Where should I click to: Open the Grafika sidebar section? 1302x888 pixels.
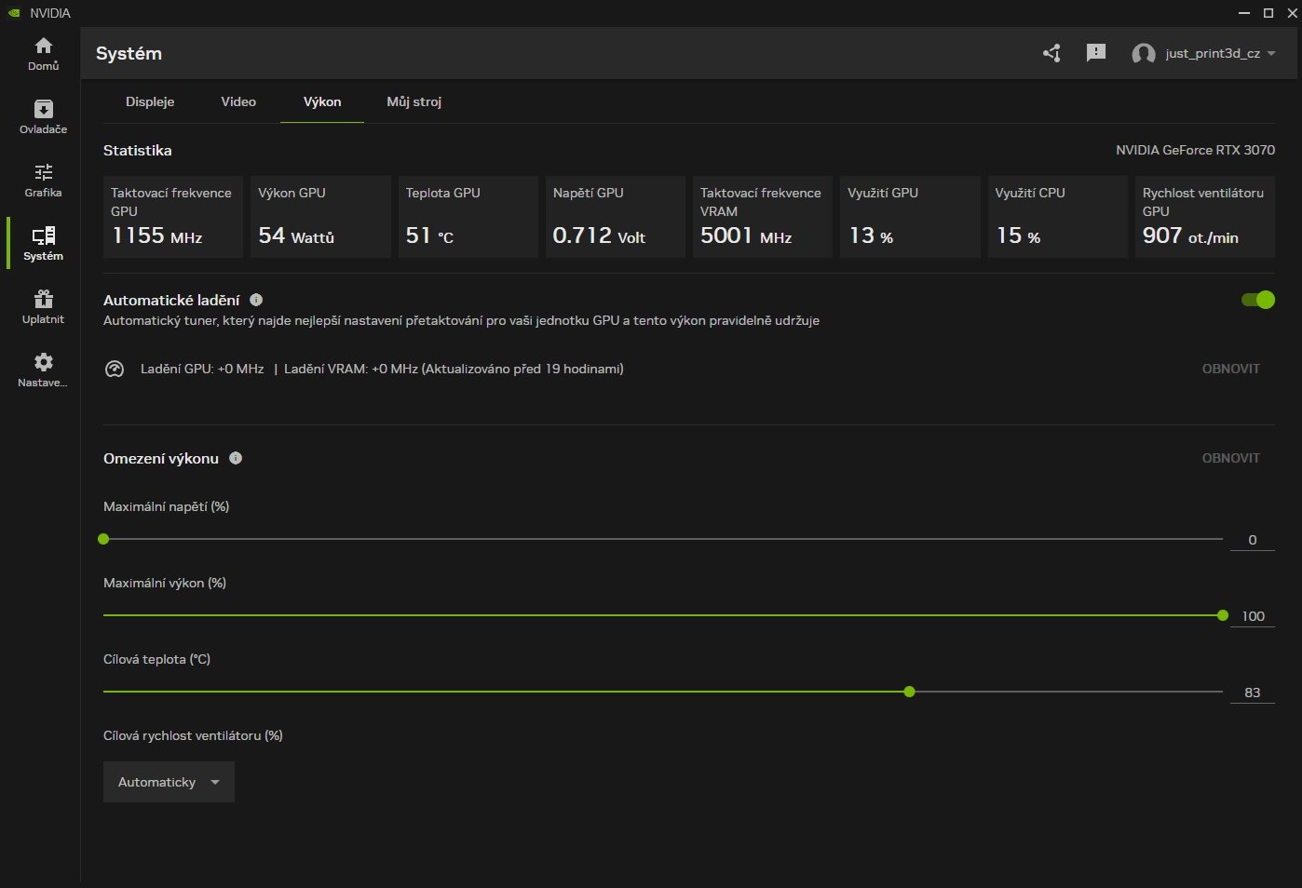point(43,180)
